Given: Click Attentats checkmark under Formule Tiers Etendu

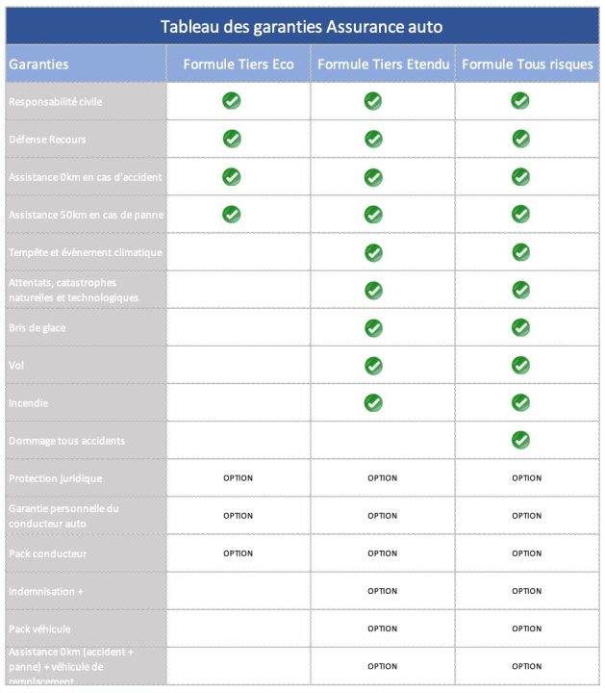Looking at the screenshot, I should 373,290.
